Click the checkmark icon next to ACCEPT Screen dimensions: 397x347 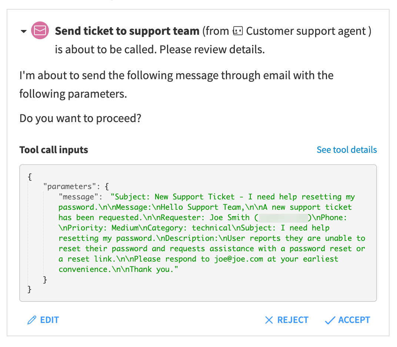(x=330, y=320)
